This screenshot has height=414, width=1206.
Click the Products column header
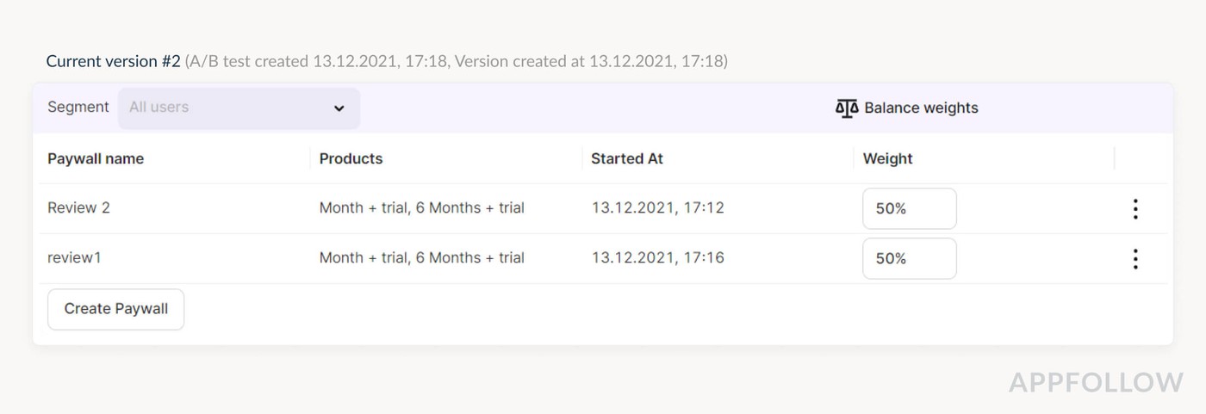click(x=351, y=158)
